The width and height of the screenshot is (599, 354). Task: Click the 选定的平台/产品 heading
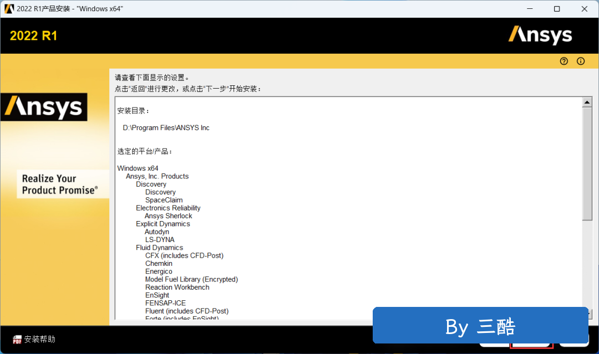[x=145, y=151]
